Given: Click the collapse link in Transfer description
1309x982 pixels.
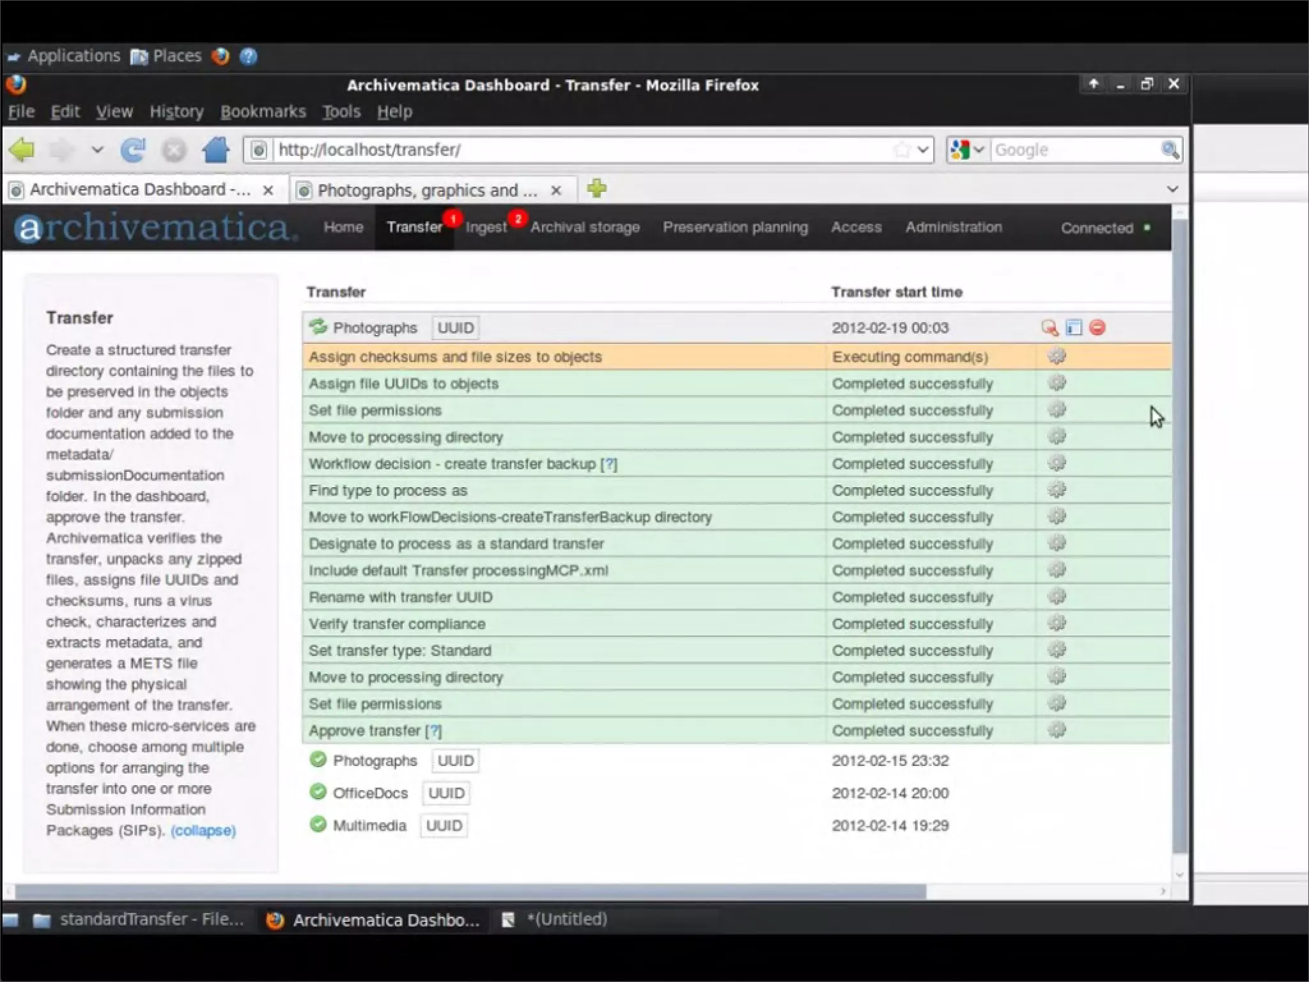Looking at the screenshot, I should click(x=203, y=830).
